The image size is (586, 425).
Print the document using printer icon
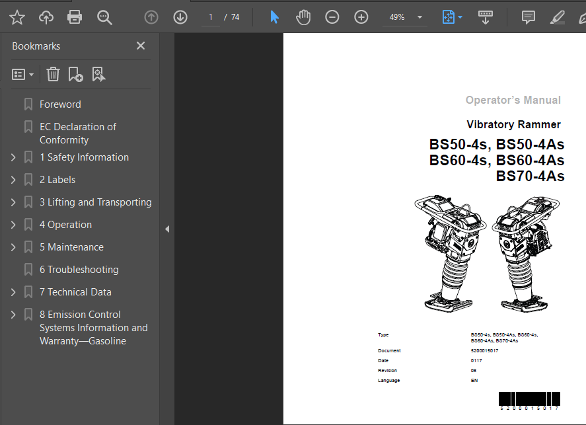(75, 17)
